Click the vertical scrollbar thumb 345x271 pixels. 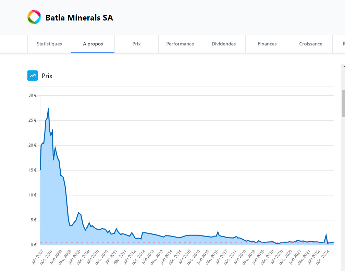tap(343, 104)
